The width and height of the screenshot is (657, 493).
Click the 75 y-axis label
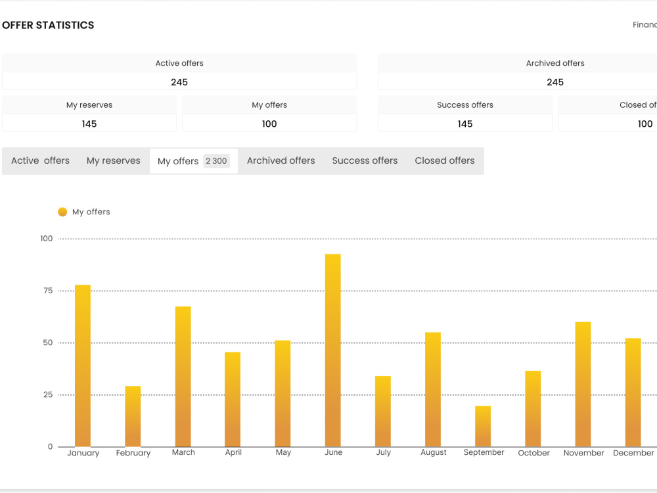tap(48, 291)
